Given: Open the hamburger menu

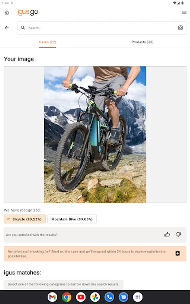Looking at the screenshot, I should coord(184,12).
